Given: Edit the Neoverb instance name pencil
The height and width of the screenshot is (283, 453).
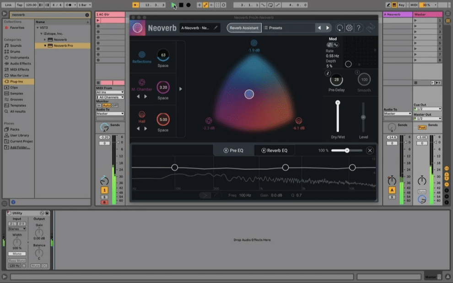Looking at the screenshot, I should point(216,28).
